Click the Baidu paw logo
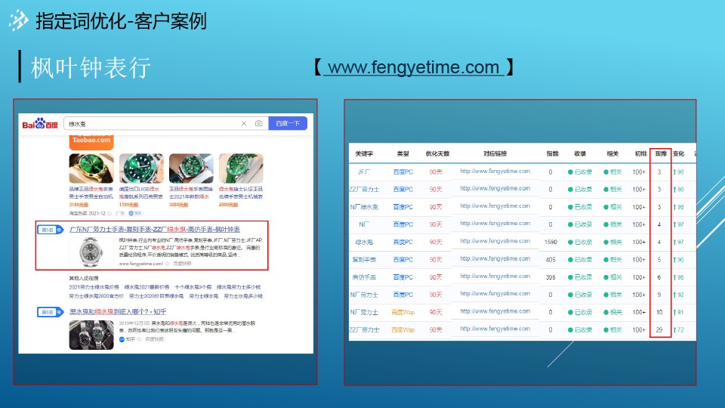 click(39, 123)
